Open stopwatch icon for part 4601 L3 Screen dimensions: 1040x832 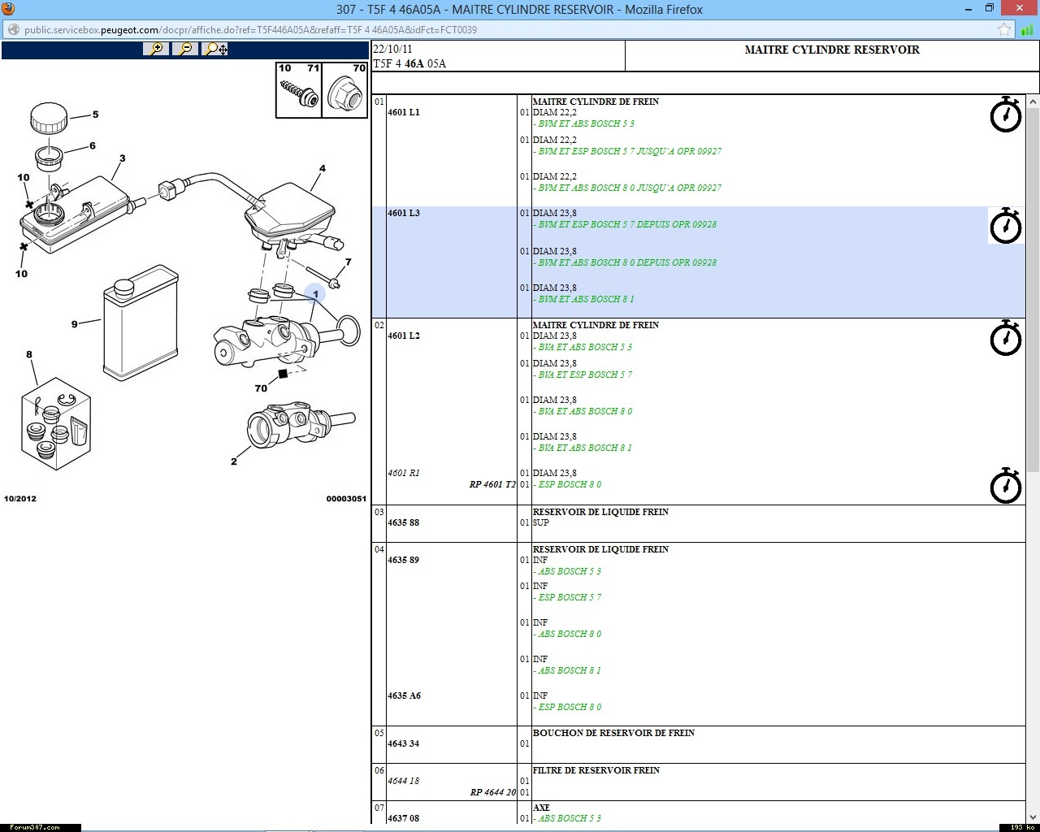pyautogui.click(x=1006, y=226)
